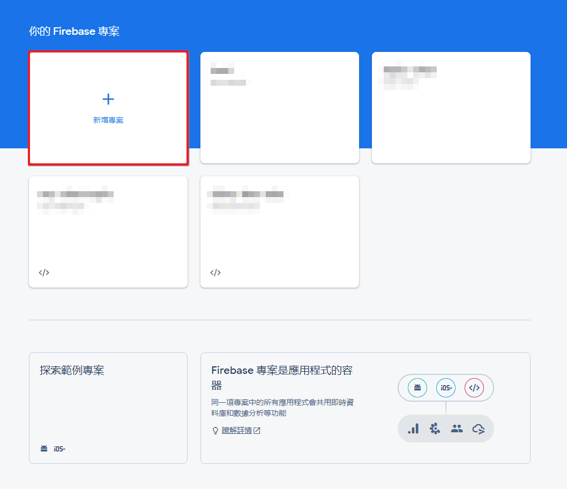Click the analytics bar chart icon
Screen dimensions: 567x489
pyautogui.click(x=413, y=428)
